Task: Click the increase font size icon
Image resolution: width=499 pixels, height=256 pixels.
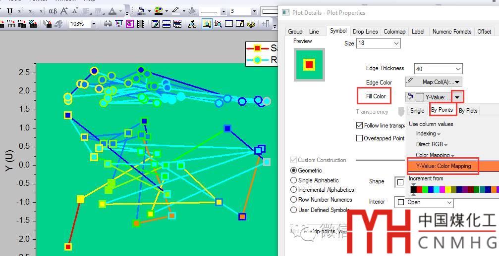Action: 64,11
